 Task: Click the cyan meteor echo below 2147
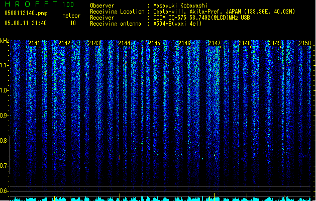pyautogui.click(x=202, y=158)
